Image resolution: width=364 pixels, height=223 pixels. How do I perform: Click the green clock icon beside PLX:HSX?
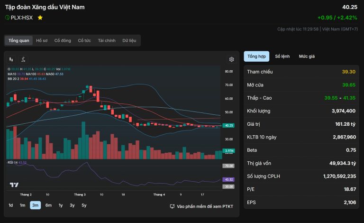[7, 18]
